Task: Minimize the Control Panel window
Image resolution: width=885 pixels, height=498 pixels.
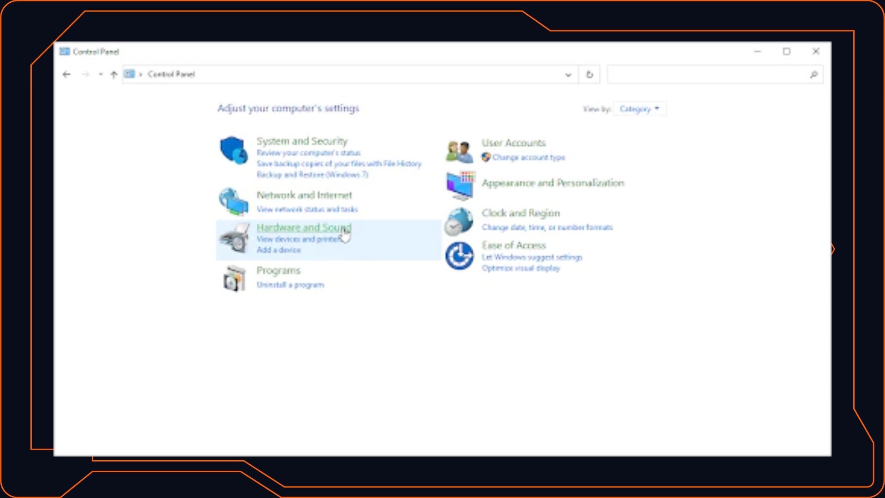Action: 757,51
